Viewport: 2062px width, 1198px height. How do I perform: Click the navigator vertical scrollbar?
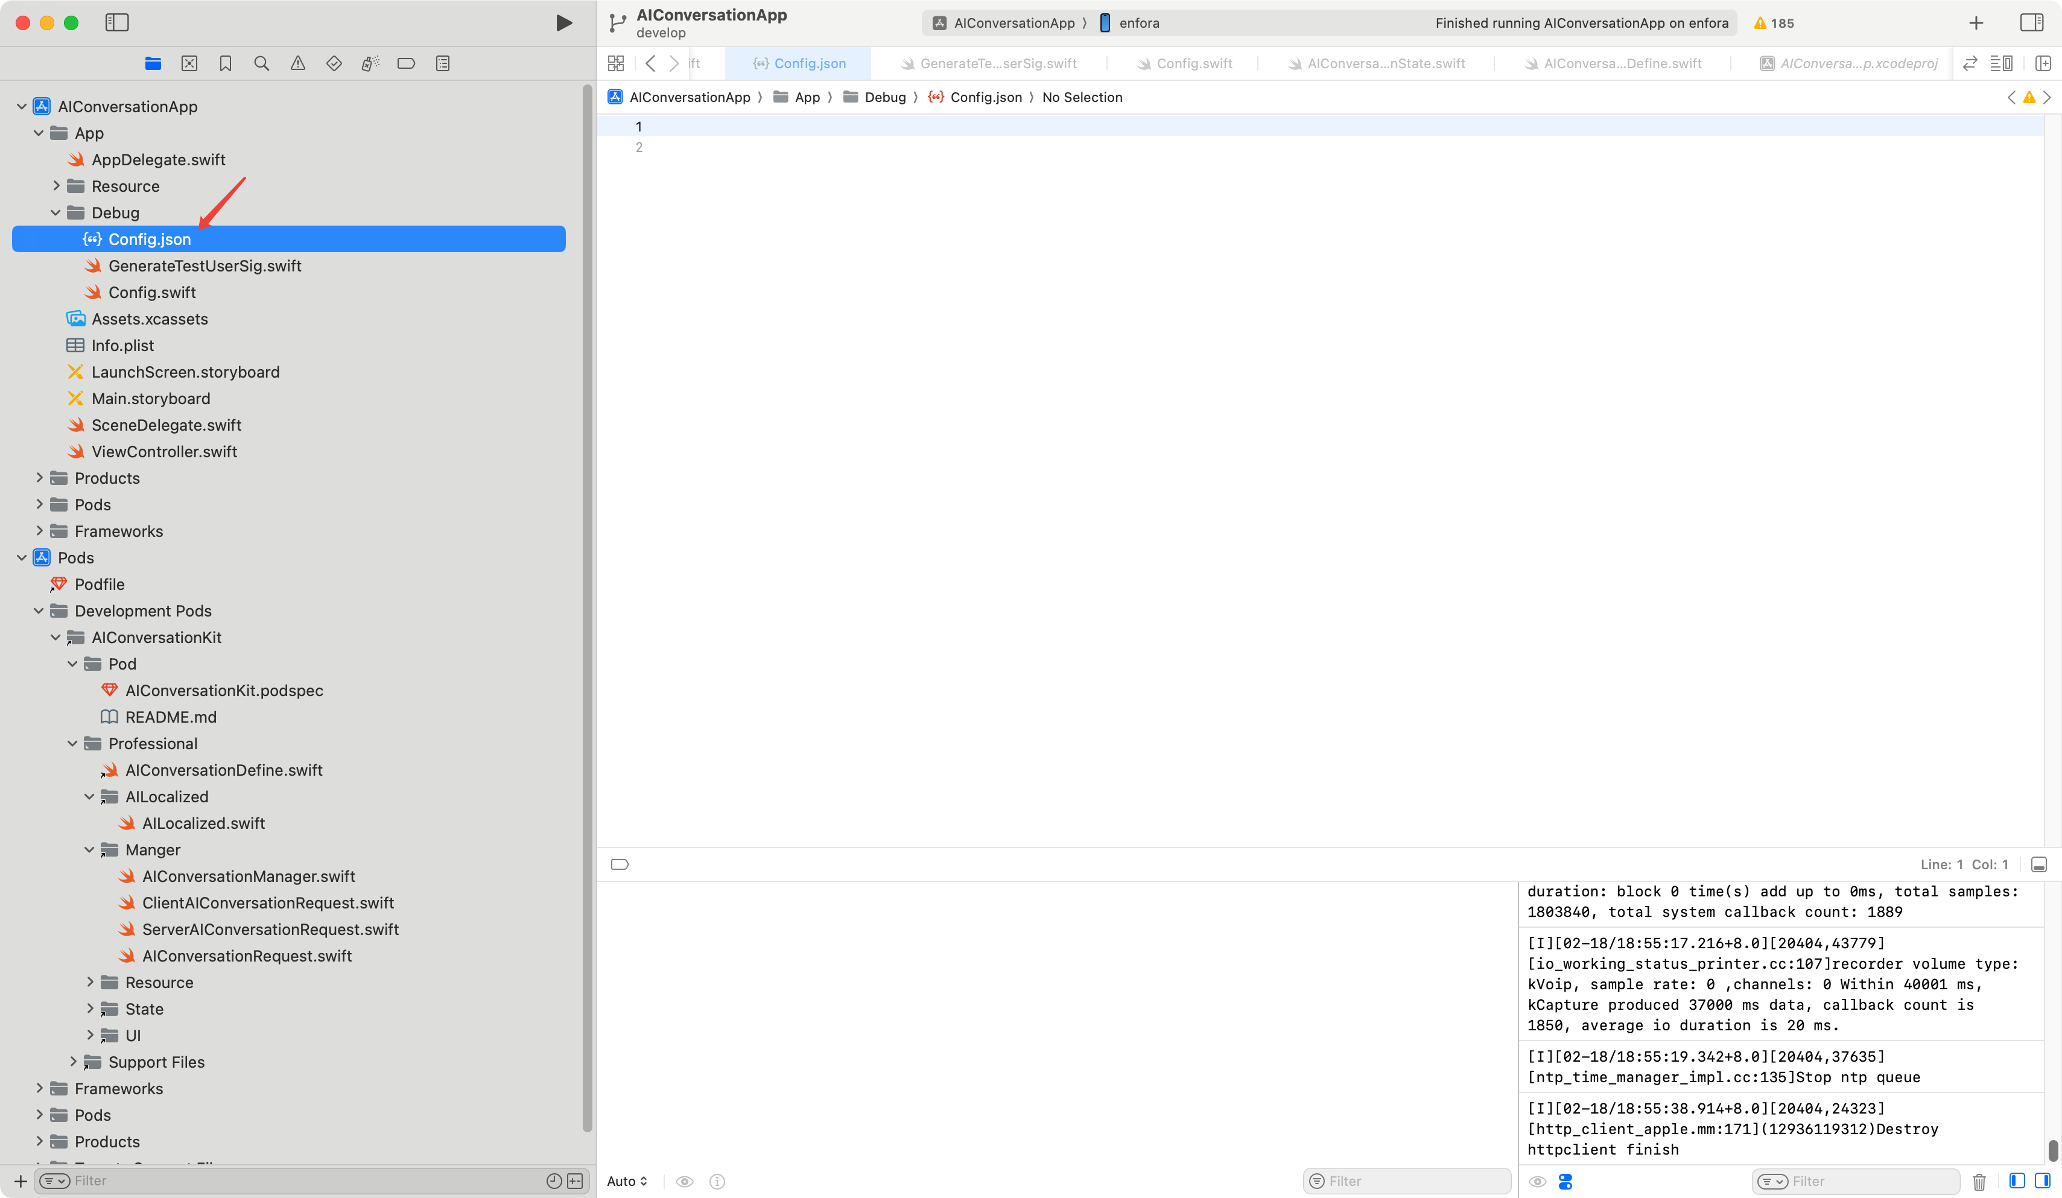(x=587, y=609)
